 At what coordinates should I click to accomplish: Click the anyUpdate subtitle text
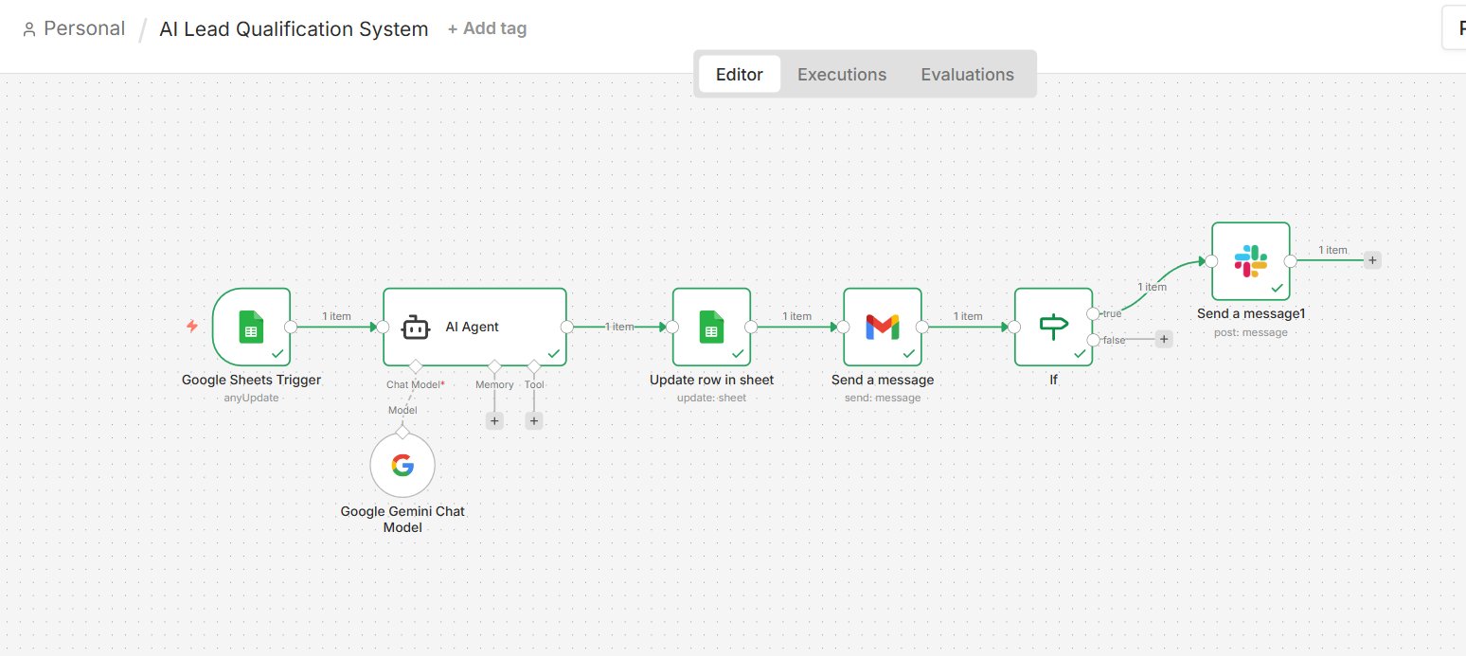click(x=251, y=398)
